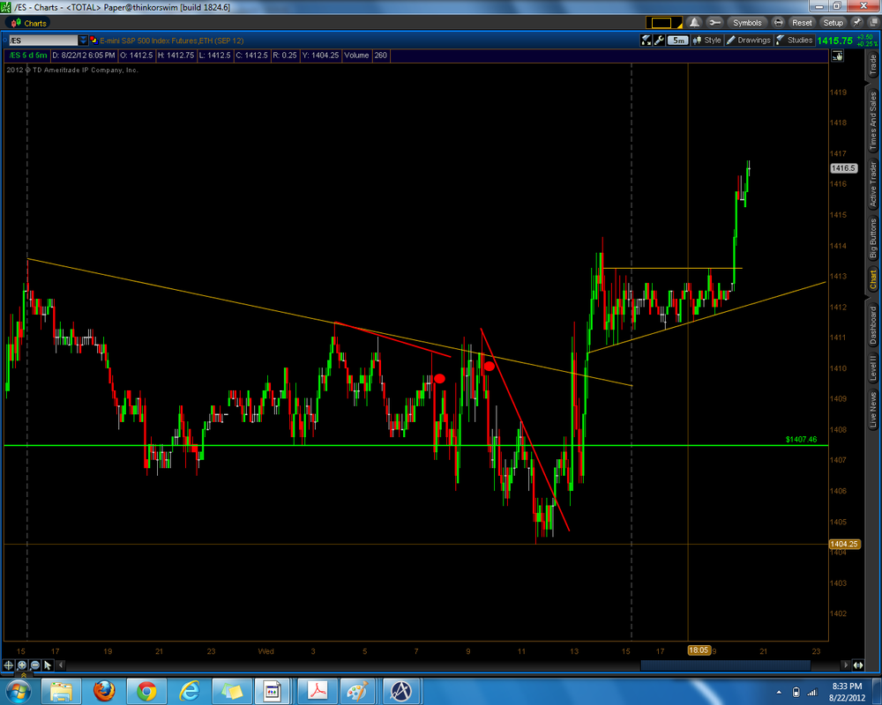Click the /ES 5 d 5m label

[x=27, y=56]
